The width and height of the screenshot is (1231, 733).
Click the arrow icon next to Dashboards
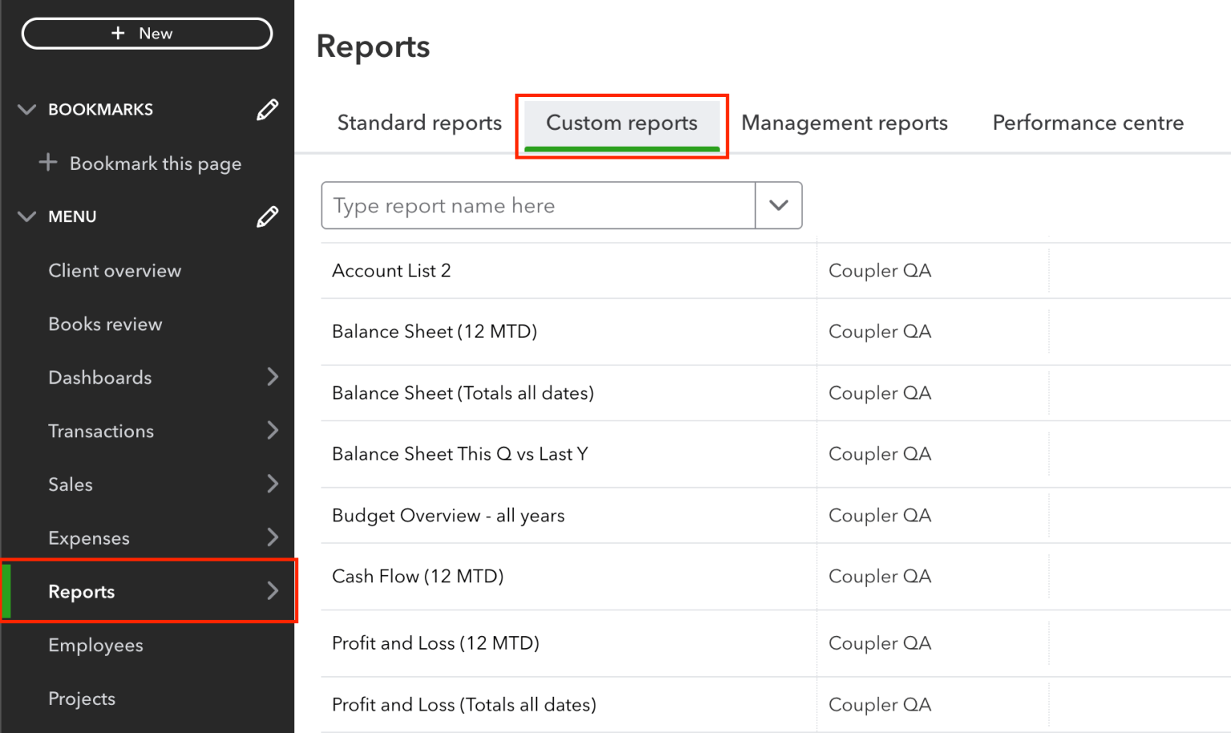(273, 377)
